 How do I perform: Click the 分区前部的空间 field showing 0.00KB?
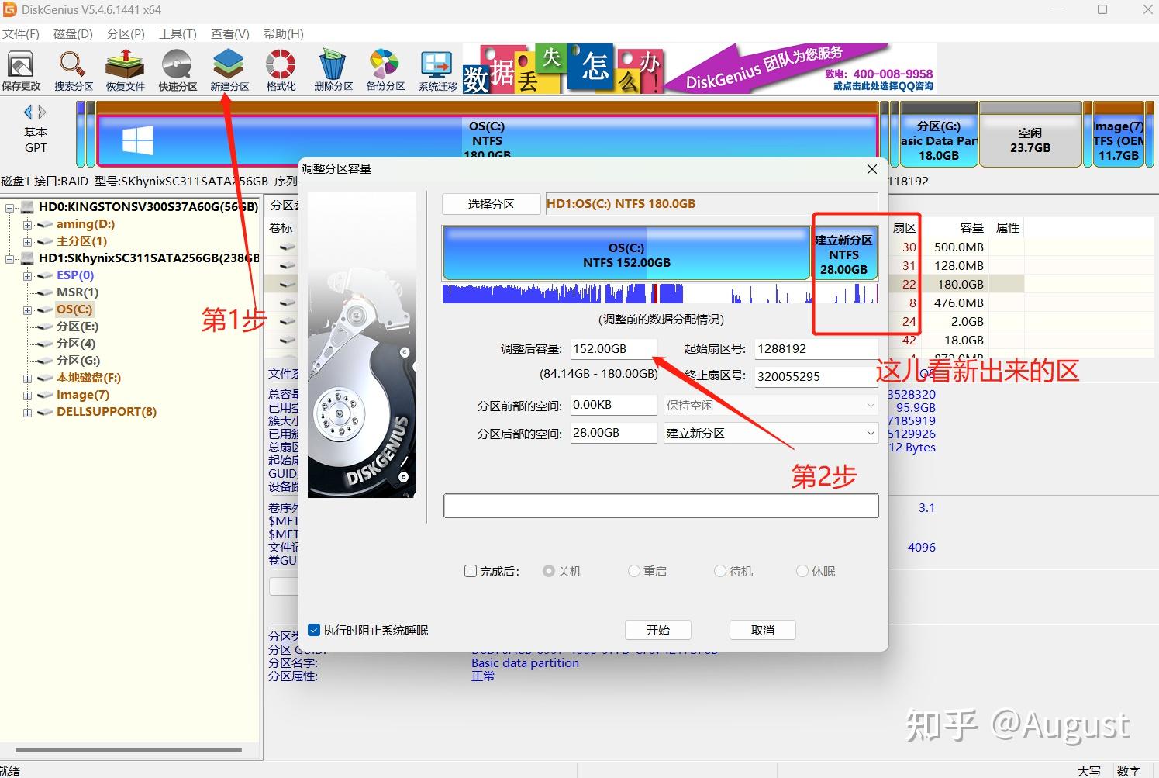[613, 405]
